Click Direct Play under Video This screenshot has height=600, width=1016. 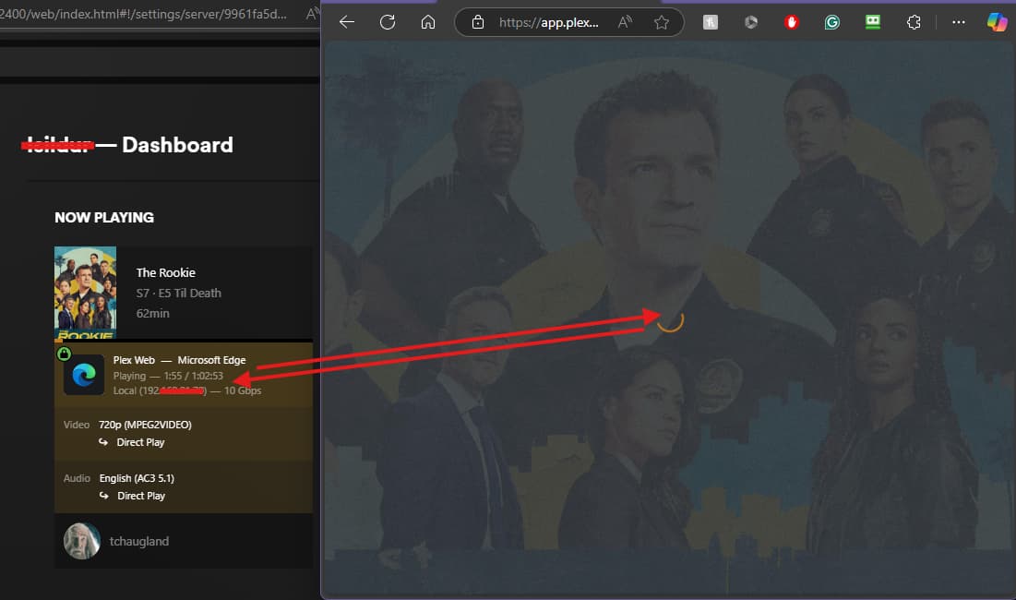pos(140,442)
